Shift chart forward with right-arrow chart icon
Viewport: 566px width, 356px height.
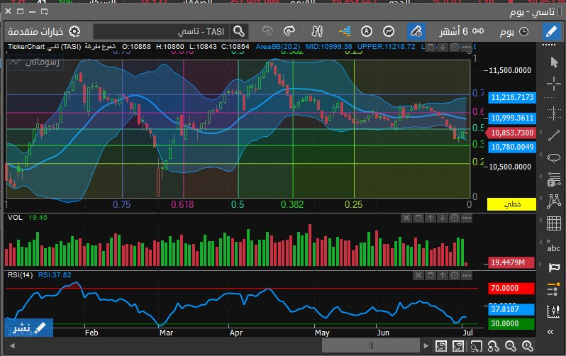pyautogui.click(x=458, y=346)
